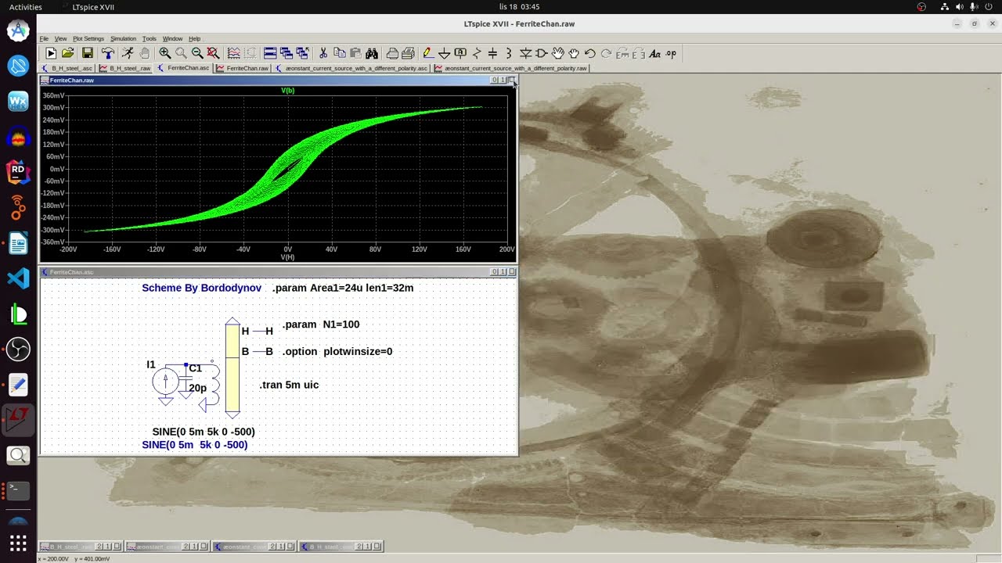The height and width of the screenshot is (563, 1002).
Task: Tile windows with the tile icon
Action: 270,53
